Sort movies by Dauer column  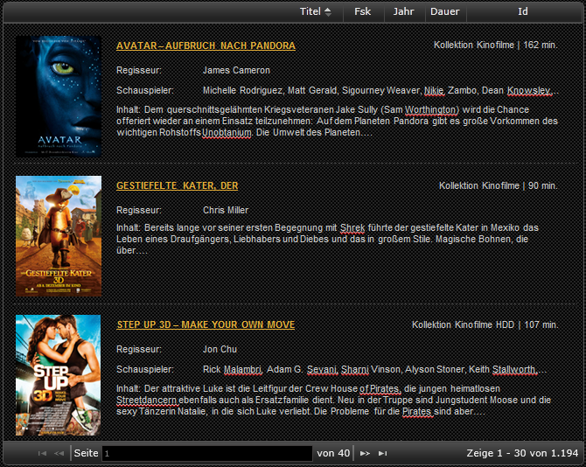pos(444,11)
